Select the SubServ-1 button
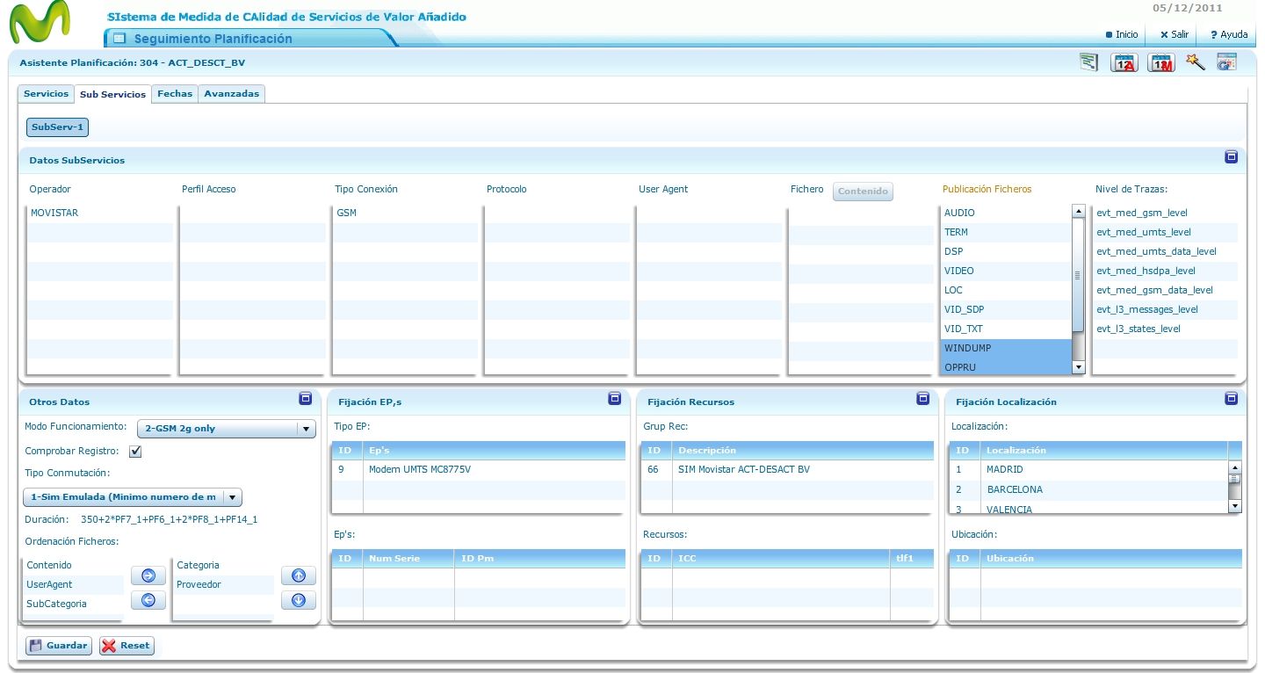Image resolution: width=1265 pixels, height=673 pixels. (57, 127)
